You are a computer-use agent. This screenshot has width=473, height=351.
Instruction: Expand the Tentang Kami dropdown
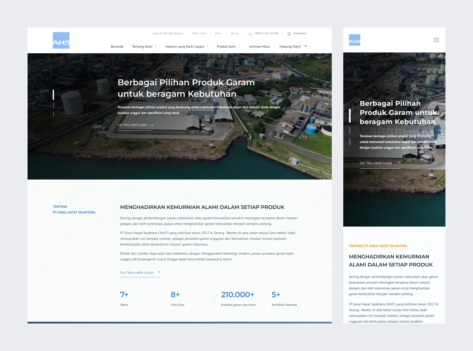(x=156, y=46)
